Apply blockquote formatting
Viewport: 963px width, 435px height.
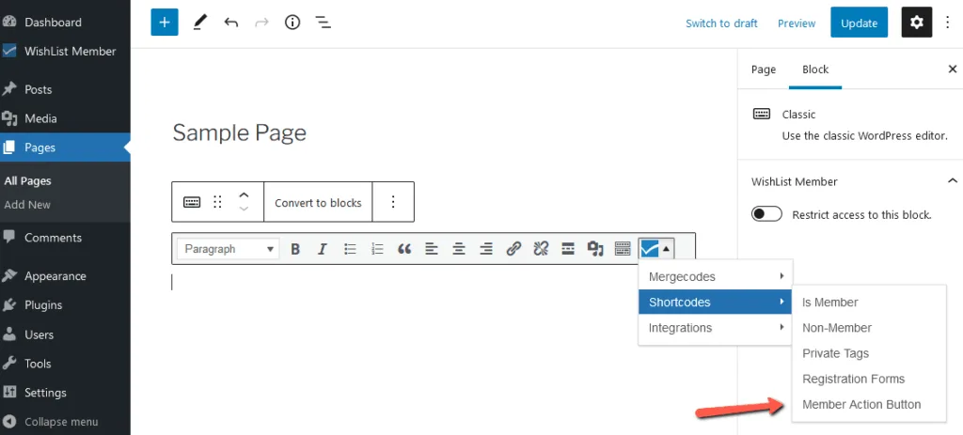(x=404, y=249)
